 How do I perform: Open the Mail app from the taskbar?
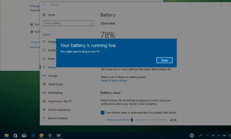click(x=24, y=135)
